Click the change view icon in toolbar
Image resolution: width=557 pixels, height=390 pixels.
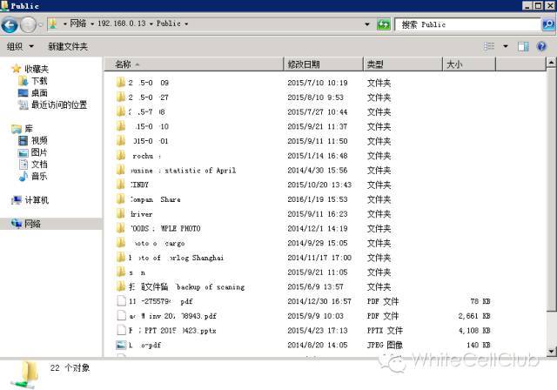point(489,46)
